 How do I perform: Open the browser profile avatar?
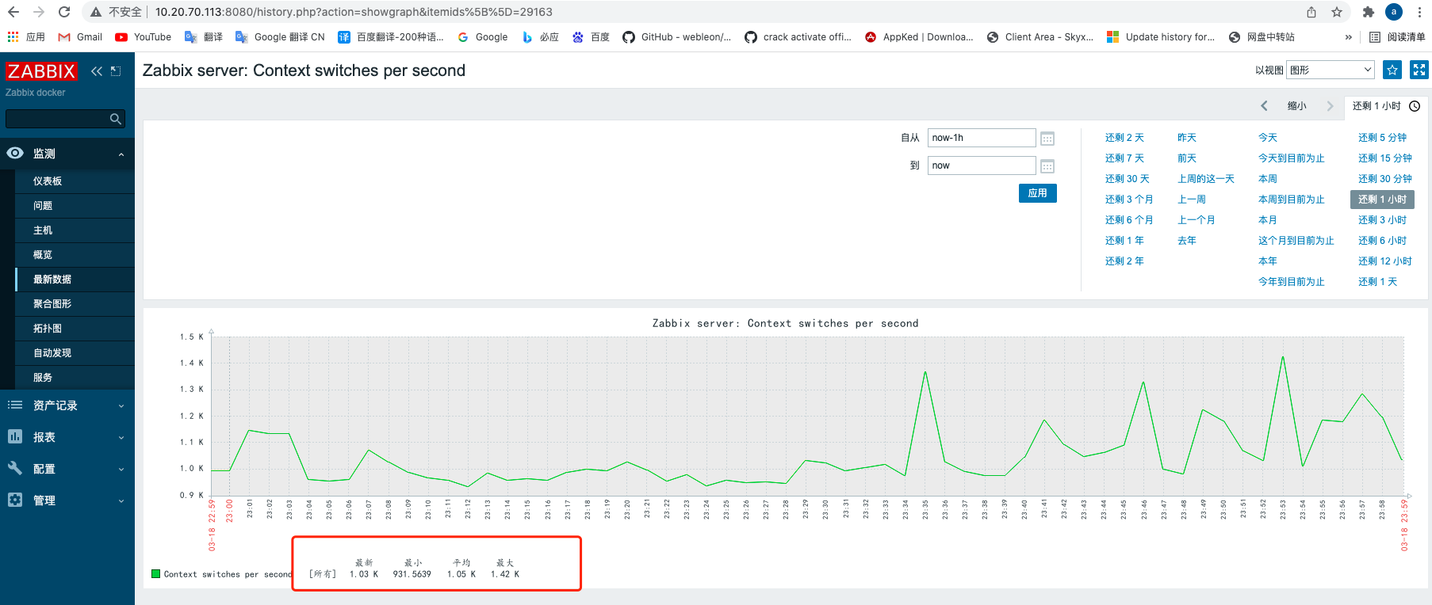point(1394,12)
